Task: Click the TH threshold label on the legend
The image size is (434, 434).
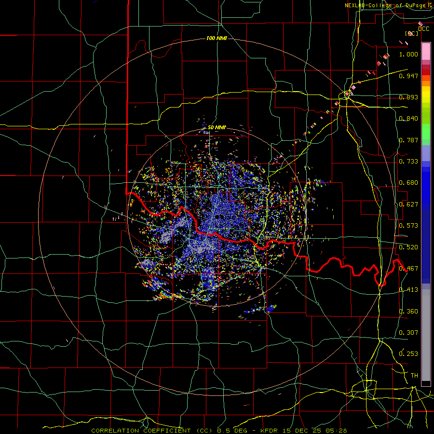Action: pyautogui.click(x=414, y=376)
